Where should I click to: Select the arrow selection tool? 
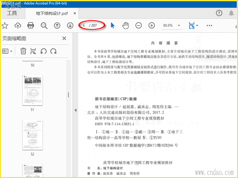pyautogui.click(x=113, y=26)
